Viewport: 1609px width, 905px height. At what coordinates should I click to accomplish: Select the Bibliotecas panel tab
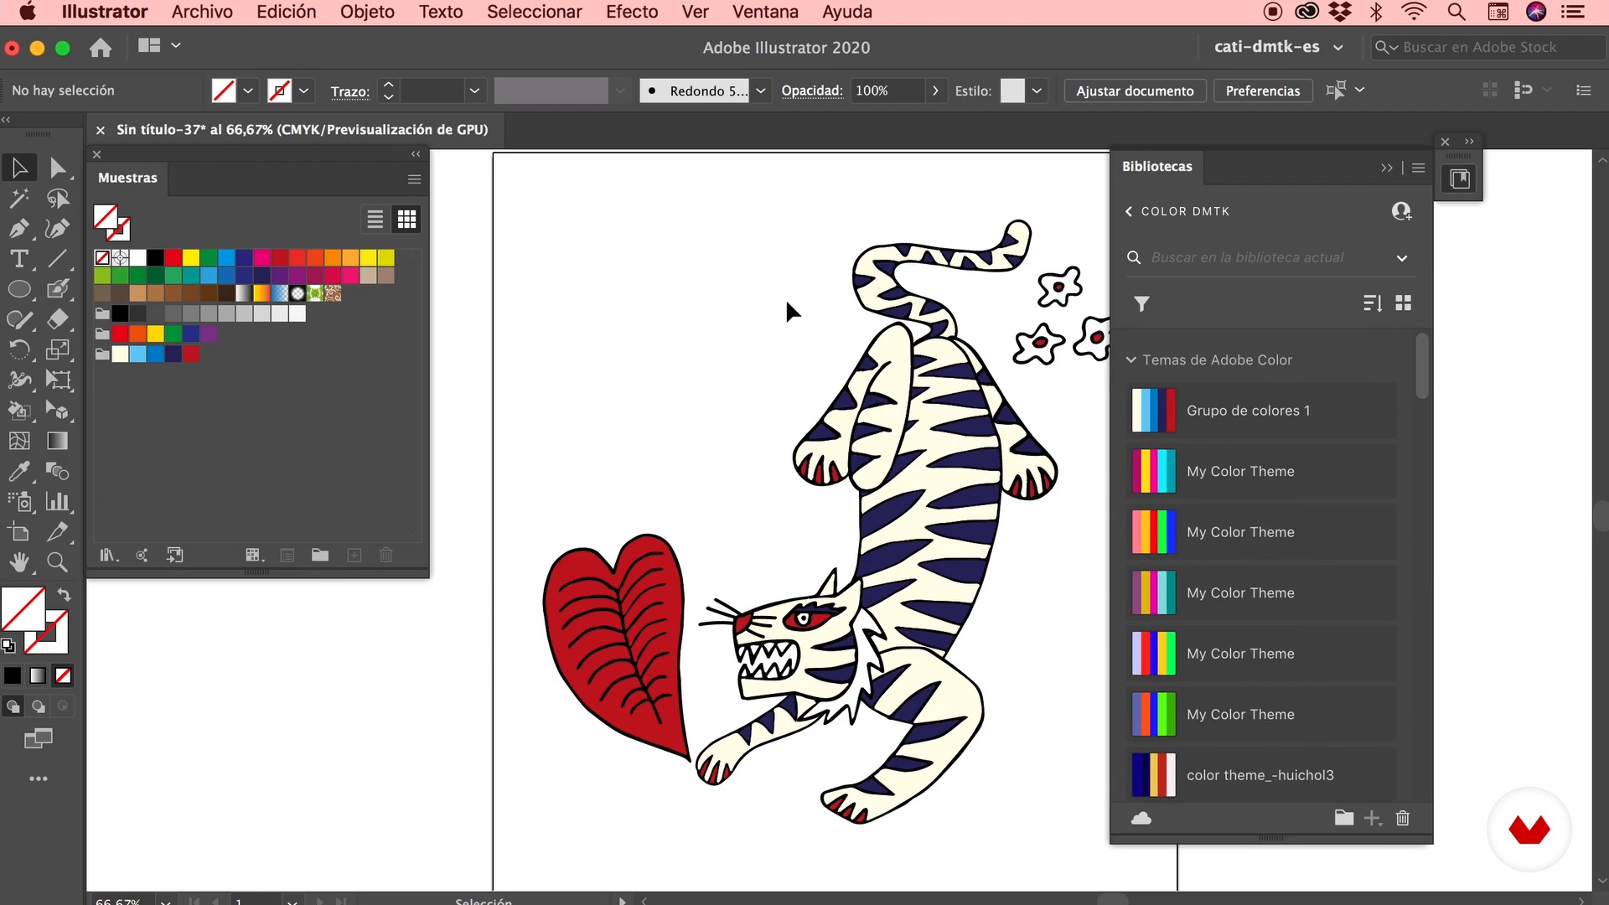tap(1156, 166)
